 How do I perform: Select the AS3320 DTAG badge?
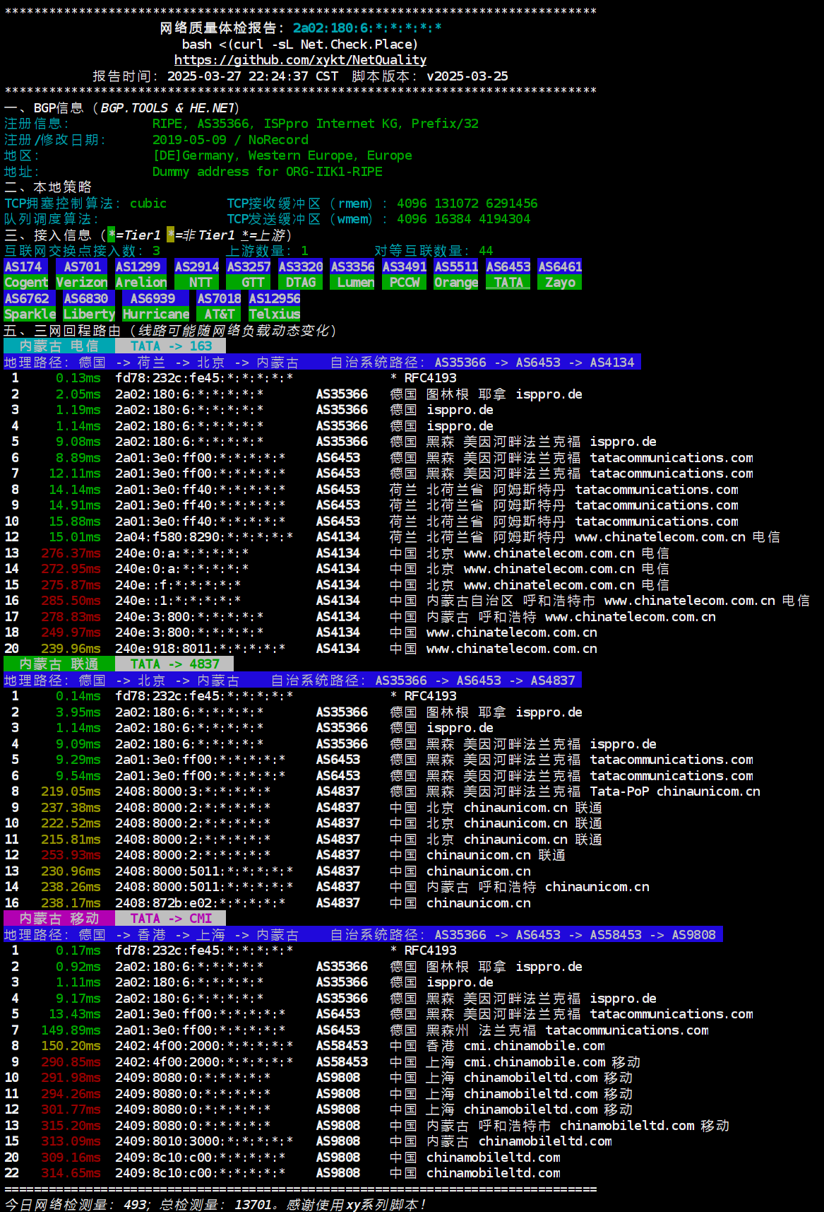tap(301, 274)
